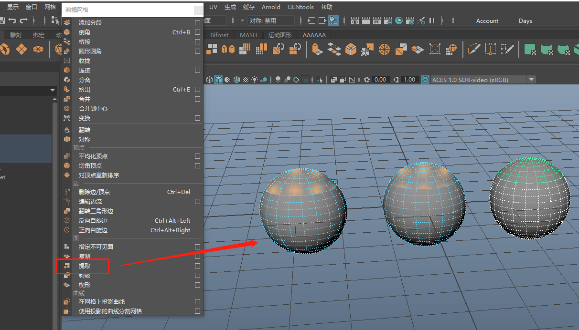The height and width of the screenshot is (330, 579).
Task: Open the ACES 1.0 SDR-video color dropdown
Action: 531,80
